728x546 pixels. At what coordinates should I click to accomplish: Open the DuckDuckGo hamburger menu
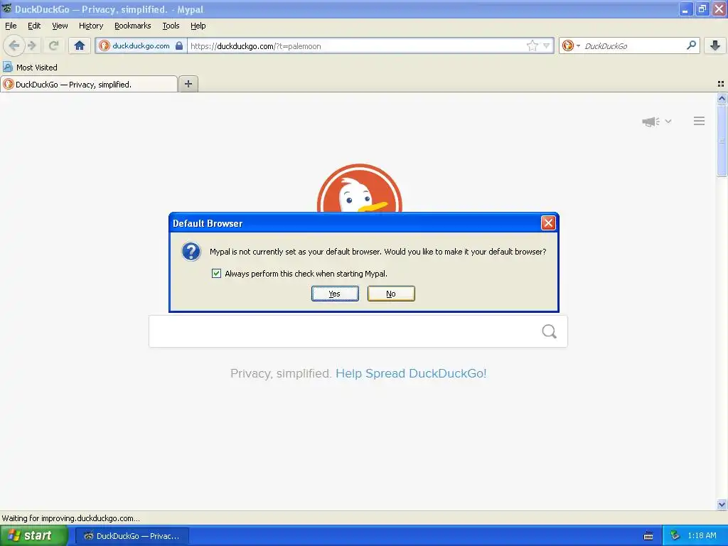pyautogui.click(x=700, y=121)
